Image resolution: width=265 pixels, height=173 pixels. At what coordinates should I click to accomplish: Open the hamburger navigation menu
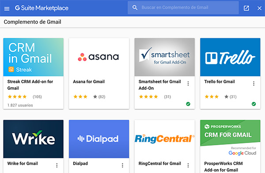click(7, 9)
